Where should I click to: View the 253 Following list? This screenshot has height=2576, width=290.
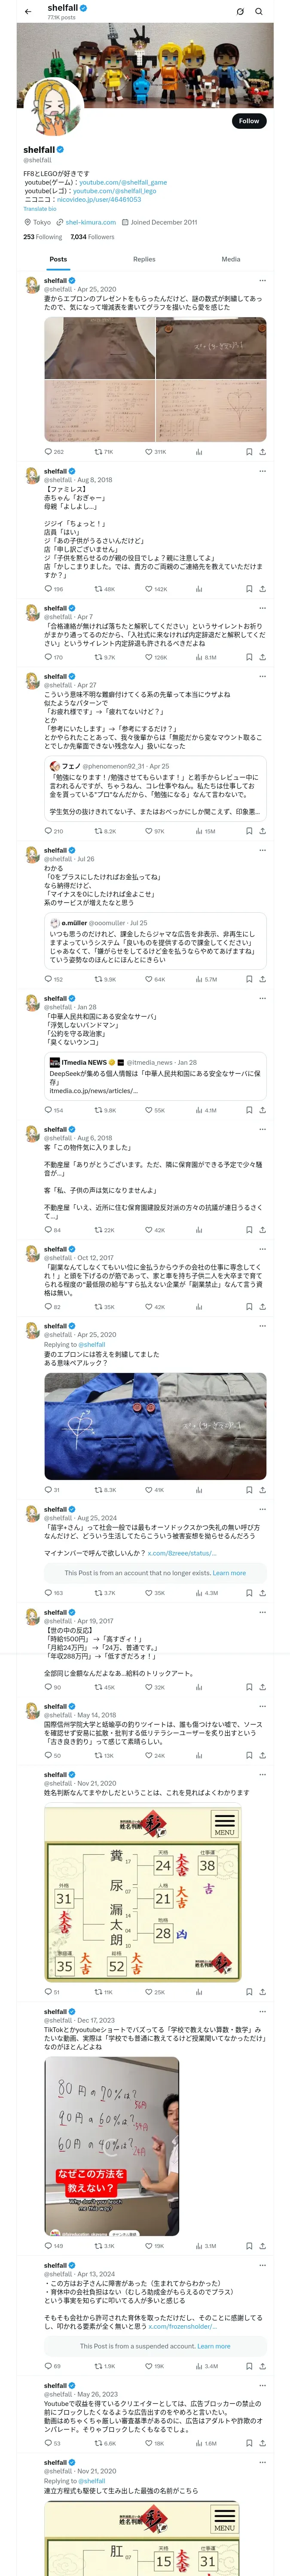[42, 237]
